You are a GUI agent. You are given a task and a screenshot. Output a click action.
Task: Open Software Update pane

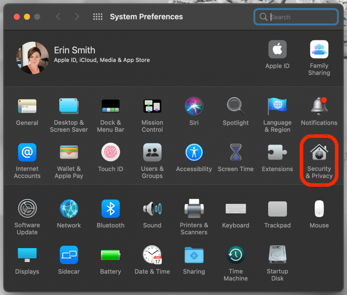pyautogui.click(x=27, y=209)
